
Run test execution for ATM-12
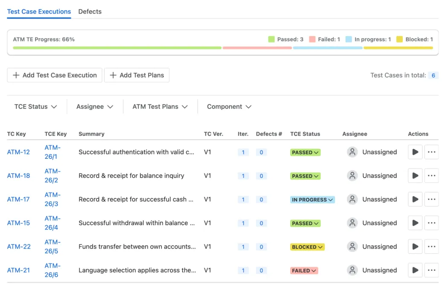tap(415, 152)
